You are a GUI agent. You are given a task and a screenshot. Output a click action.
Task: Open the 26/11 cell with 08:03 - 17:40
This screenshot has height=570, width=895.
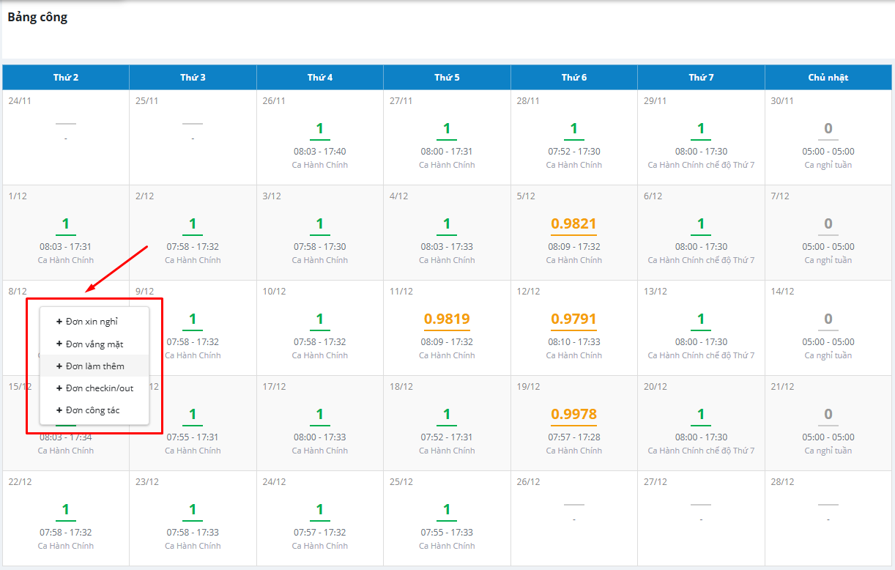click(x=320, y=138)
